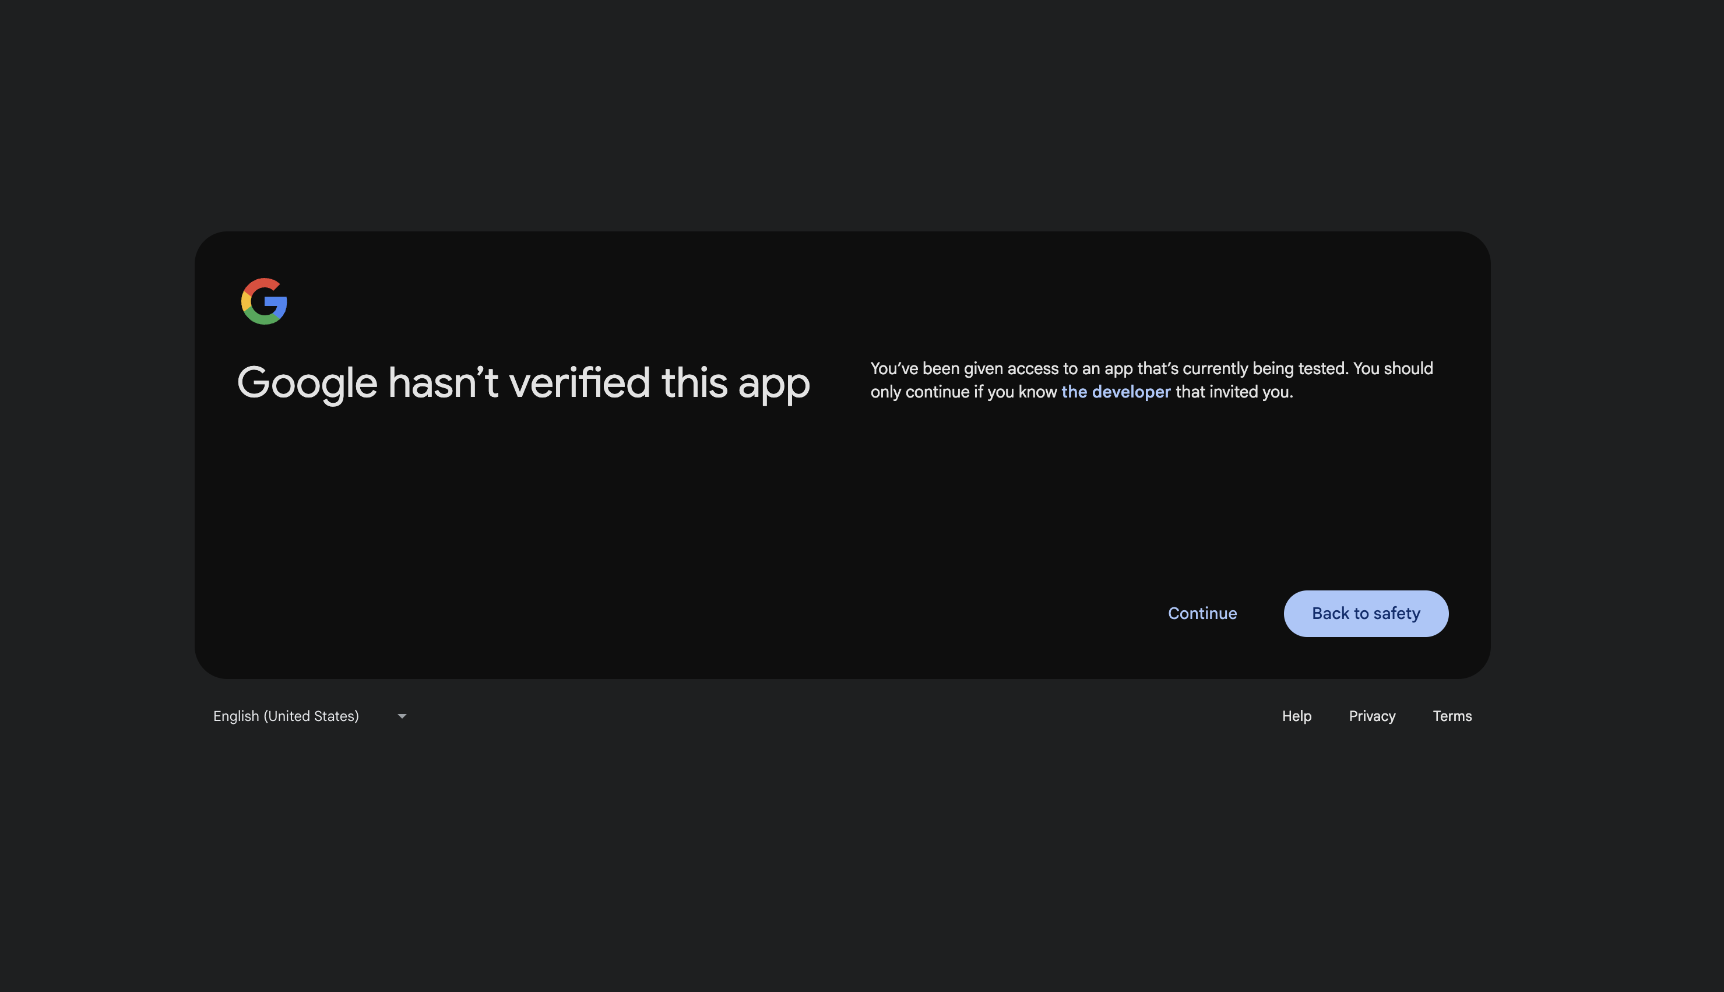The width and height of the screenshot is (1724, 992).
Task: Click the multicolor Google G logo
Action: (264, 301)
